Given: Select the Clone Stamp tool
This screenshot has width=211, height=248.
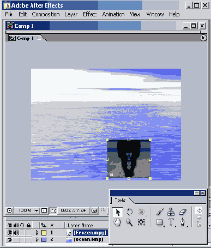Looking at the screenshot, I should pyautogui.click(x=171, y=212).
